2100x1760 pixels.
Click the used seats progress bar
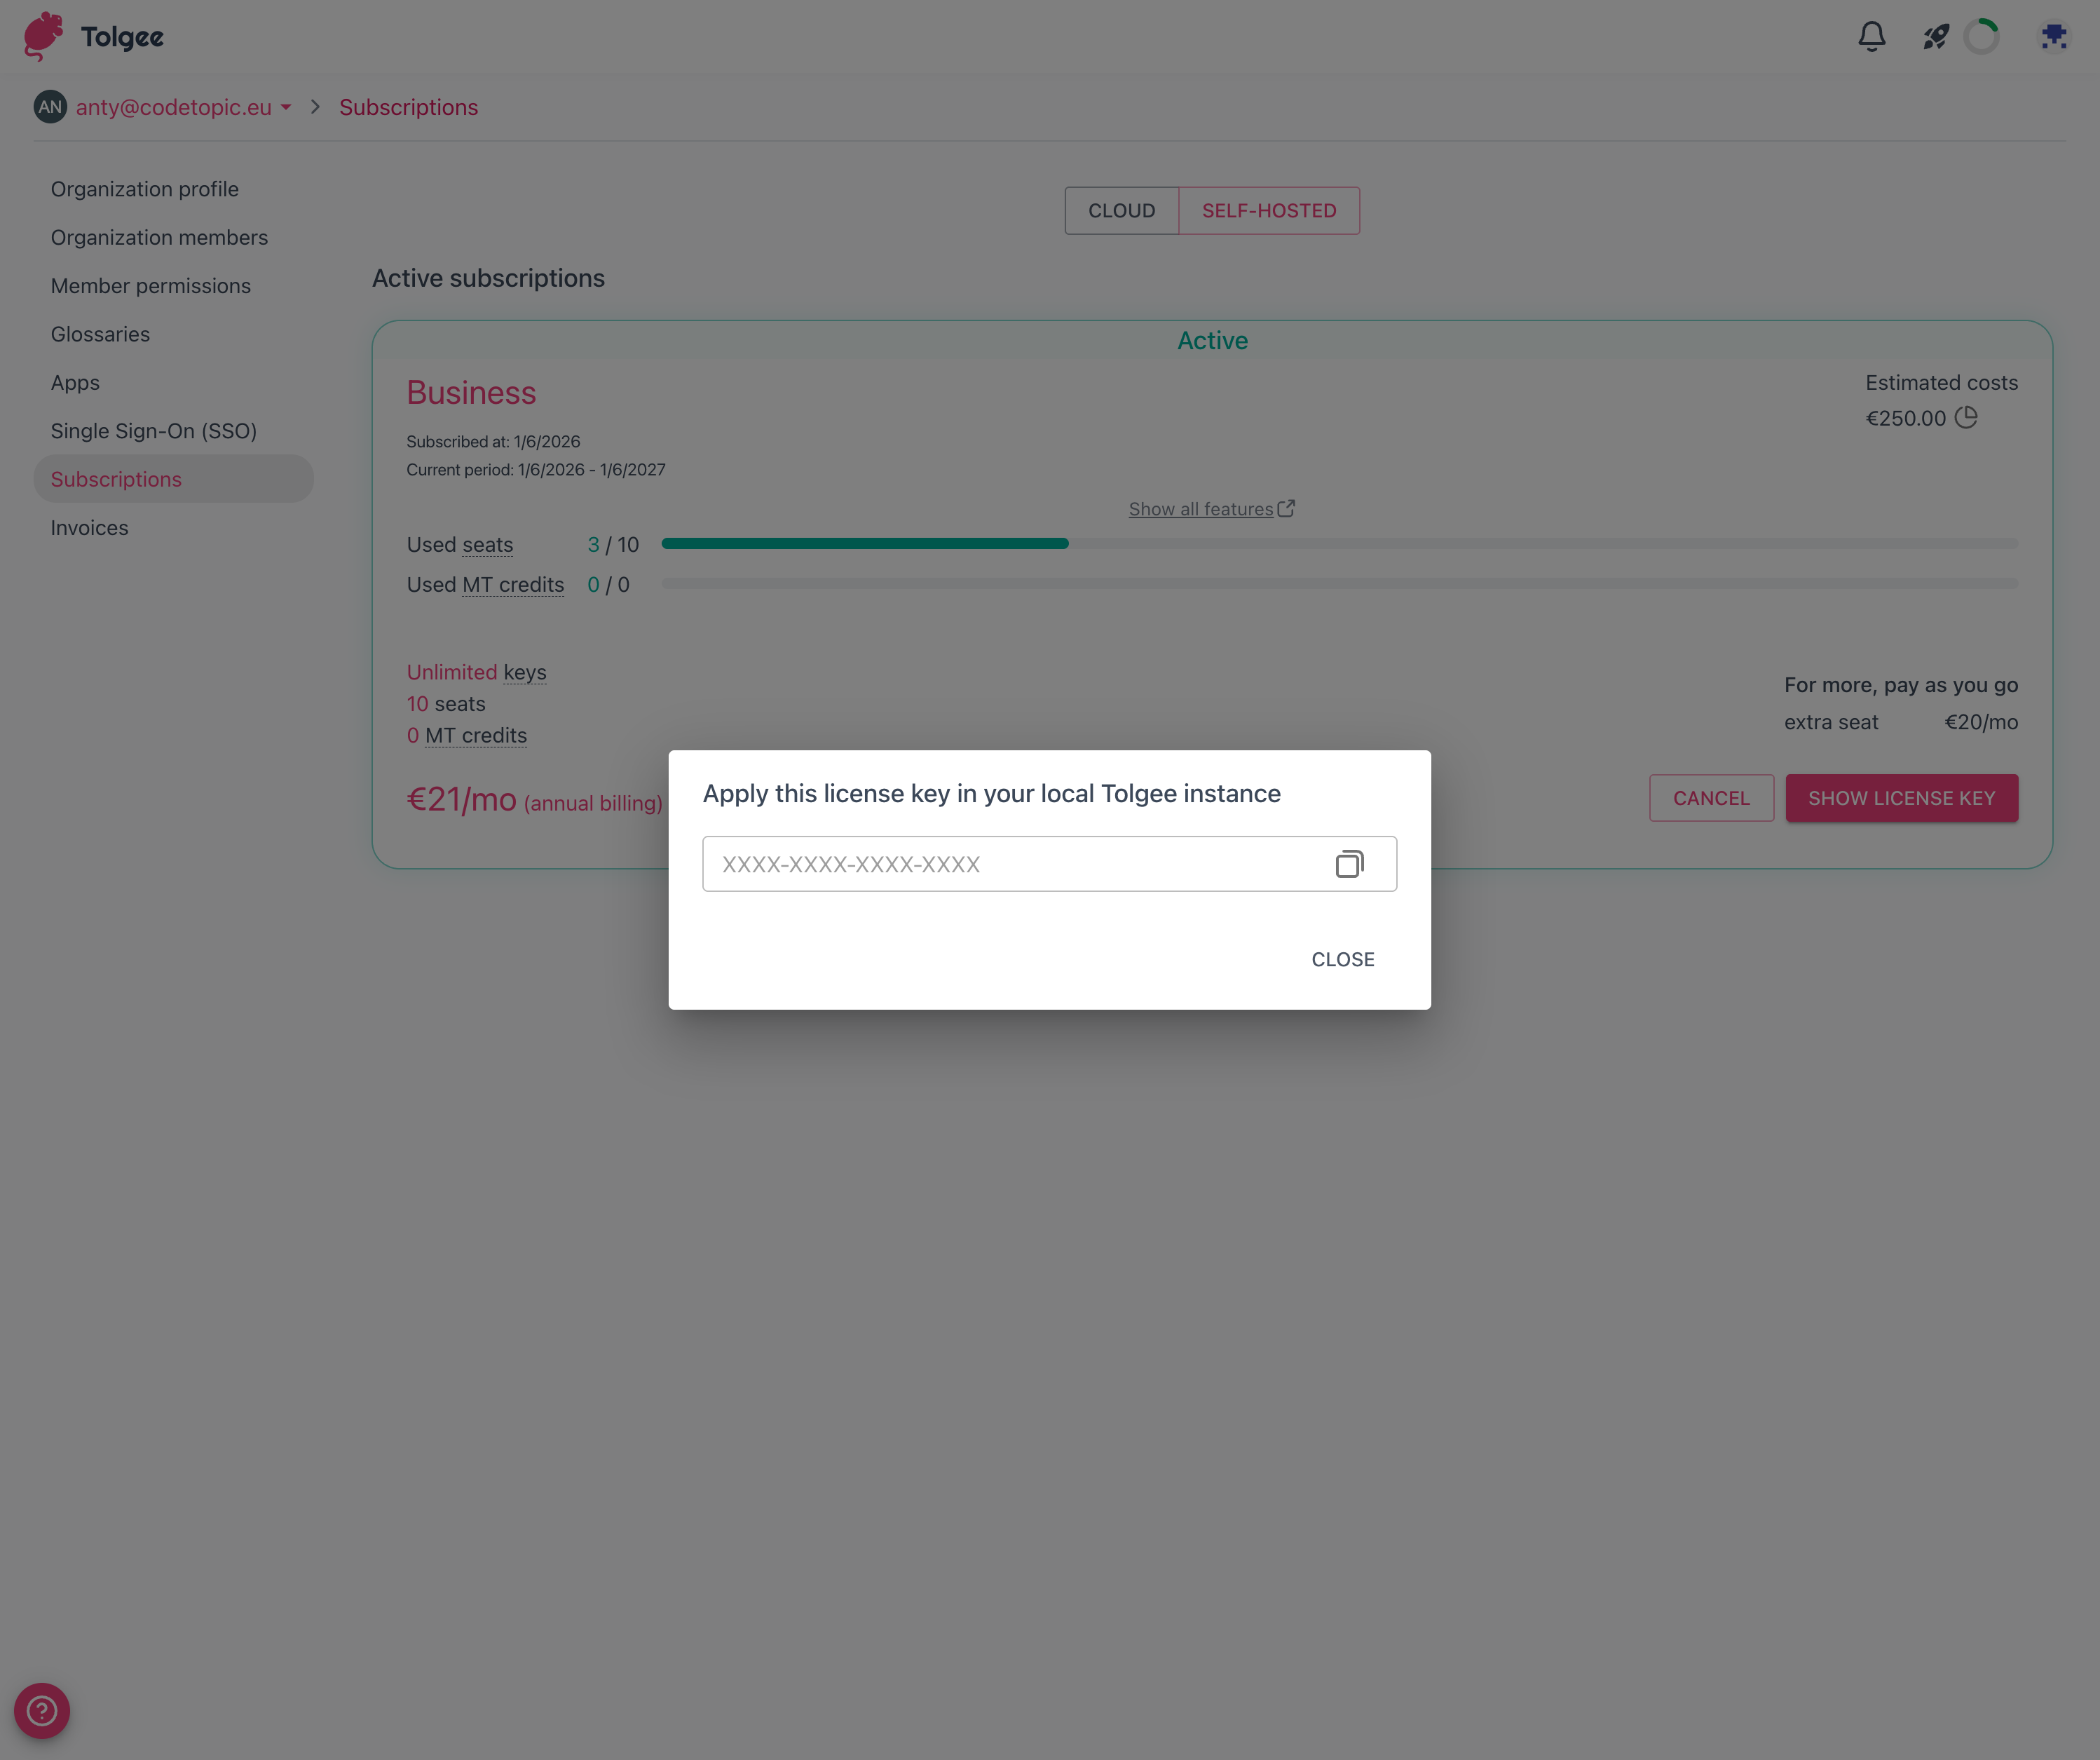pyautogui.click(x=1339, y=543)
